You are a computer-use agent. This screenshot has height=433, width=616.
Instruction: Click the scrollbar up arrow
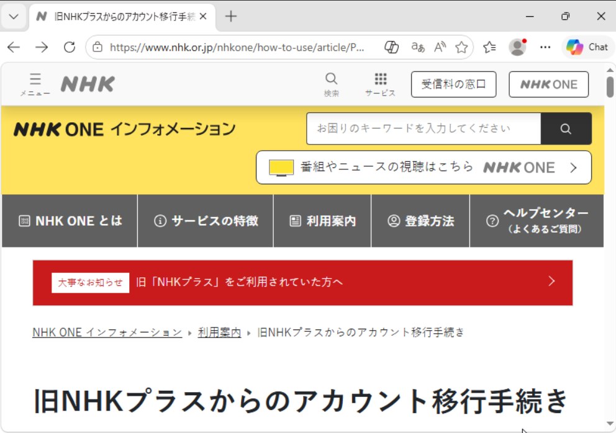610,70
